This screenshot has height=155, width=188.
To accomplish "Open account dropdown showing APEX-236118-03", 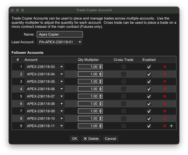I will click(45, 67).
